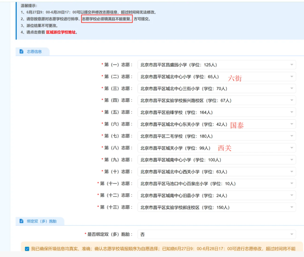
Task: Open the 第（八）志愿 school dropdown
Action: coord(217,148)
